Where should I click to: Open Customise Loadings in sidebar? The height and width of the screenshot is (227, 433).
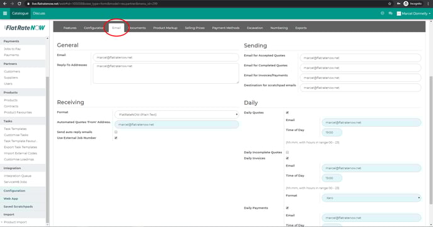pos(19,160)
